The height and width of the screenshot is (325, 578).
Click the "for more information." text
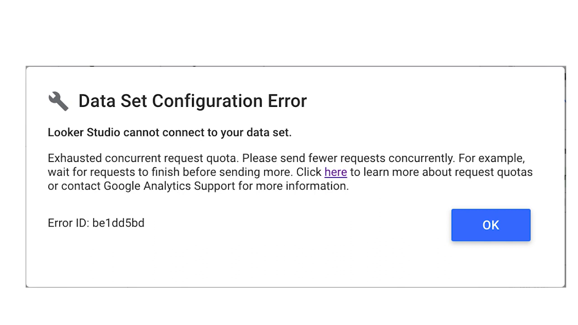(x=294, y=186)
